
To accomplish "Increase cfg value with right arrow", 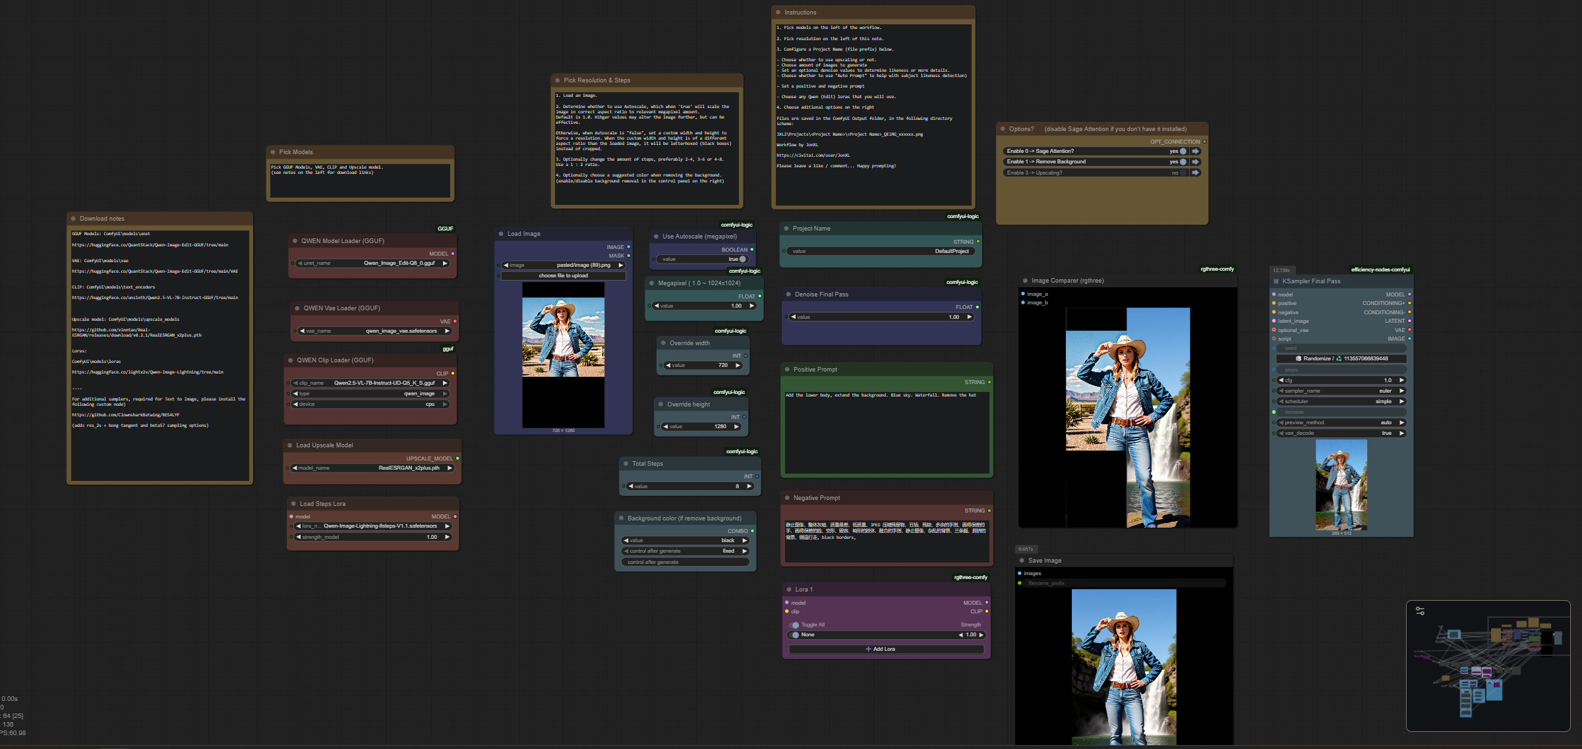I will pos(1401,380).
